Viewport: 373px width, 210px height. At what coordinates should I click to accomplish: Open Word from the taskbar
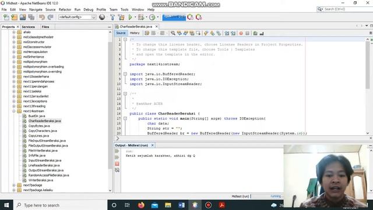tap(181, 205)
